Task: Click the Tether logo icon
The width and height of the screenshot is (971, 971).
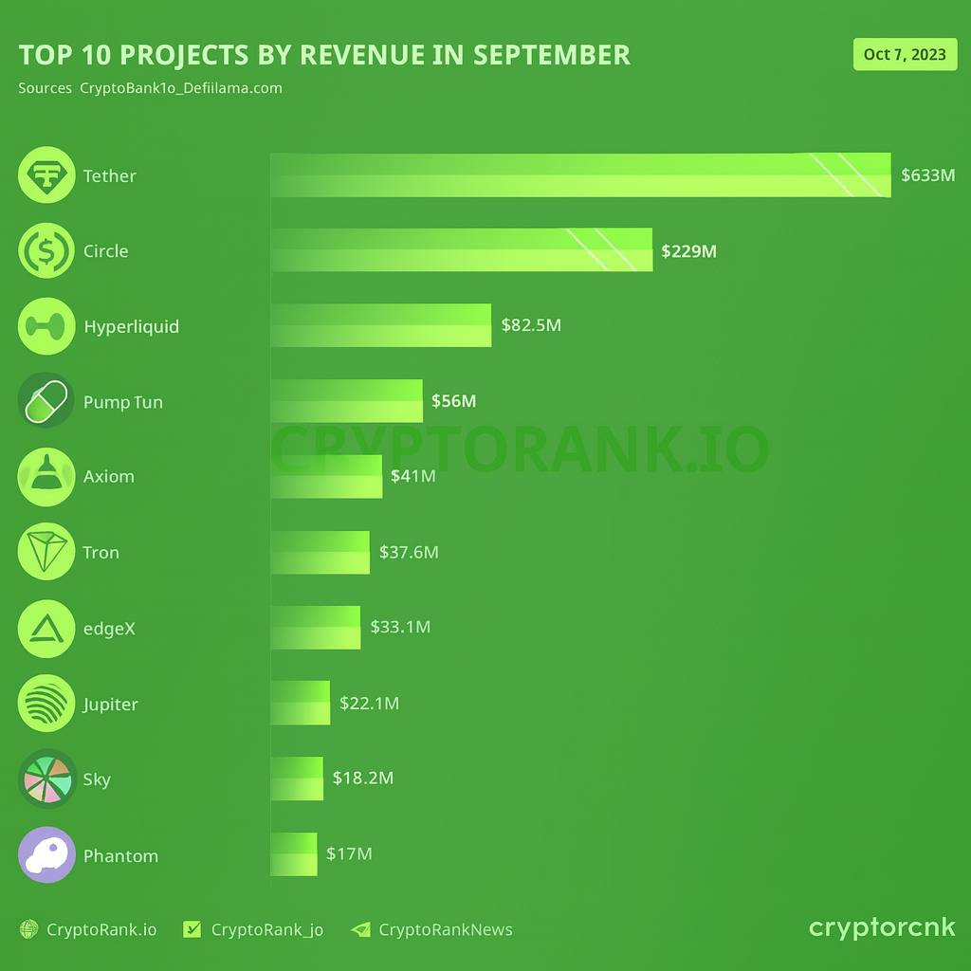Action: [46, 175]
